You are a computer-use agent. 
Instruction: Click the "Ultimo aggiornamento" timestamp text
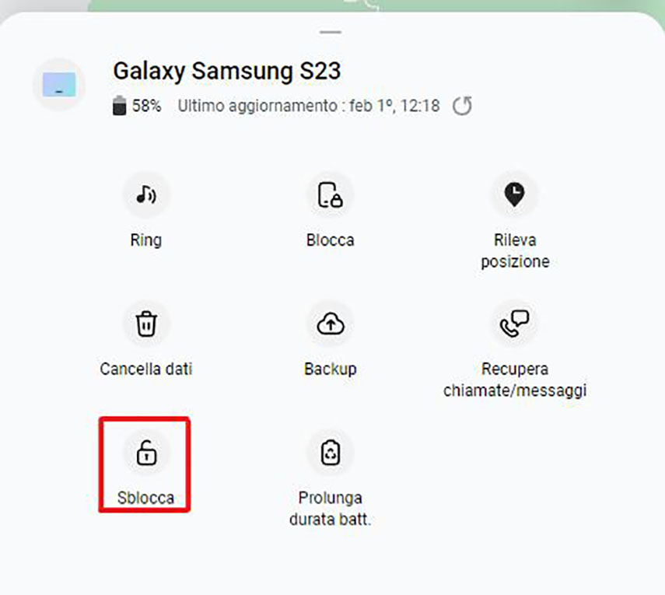(x=309, y=106)
